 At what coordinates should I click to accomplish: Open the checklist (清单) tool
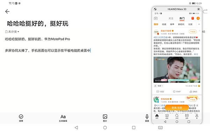coord(21,118)
